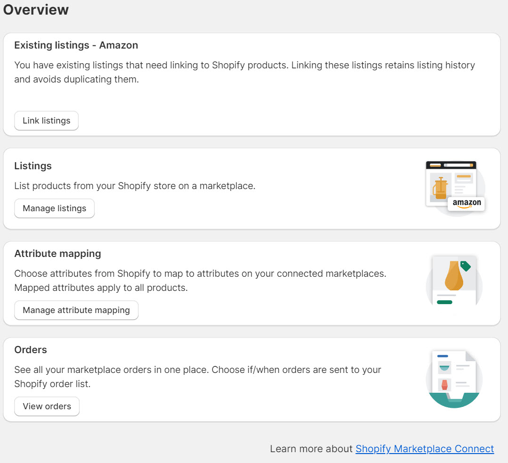
Task: Click the green bar under vase illustration
Action: [444, 302]
